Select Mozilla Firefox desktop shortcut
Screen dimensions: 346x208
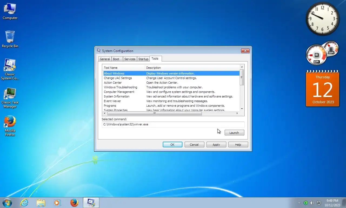coord(10,126)
